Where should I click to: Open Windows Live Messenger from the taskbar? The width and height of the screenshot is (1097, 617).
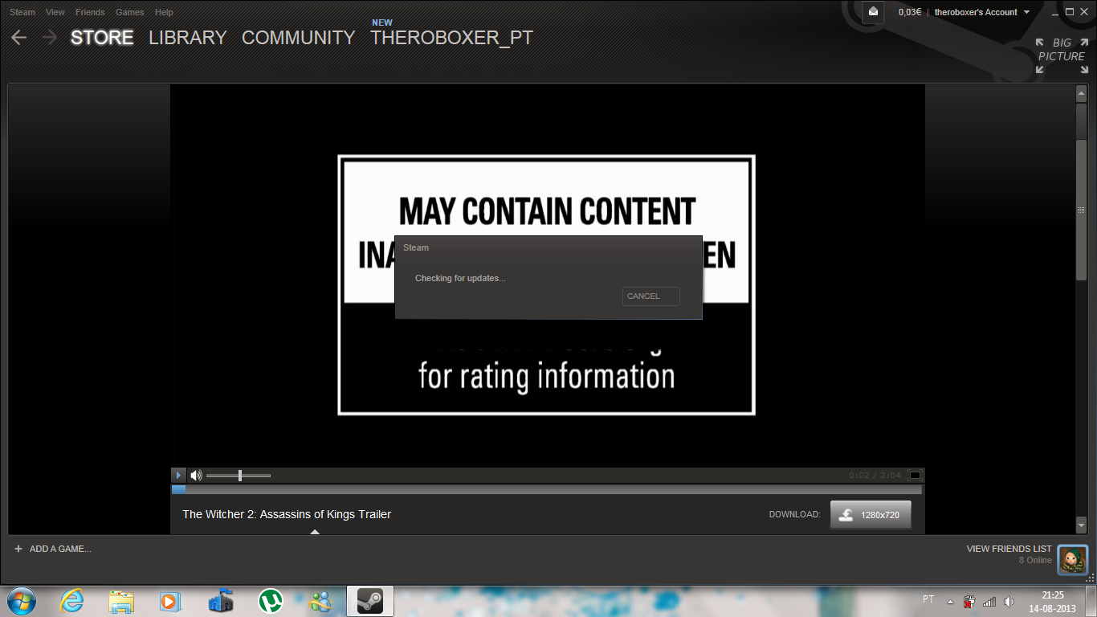tap(320, 601)
